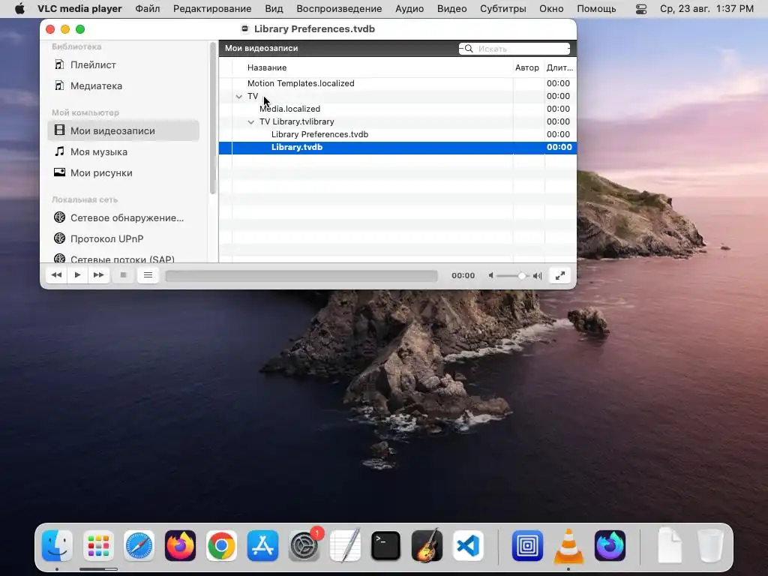Select Library Preferences.tvdb row
Screen dimensions: 768x576
397,134
